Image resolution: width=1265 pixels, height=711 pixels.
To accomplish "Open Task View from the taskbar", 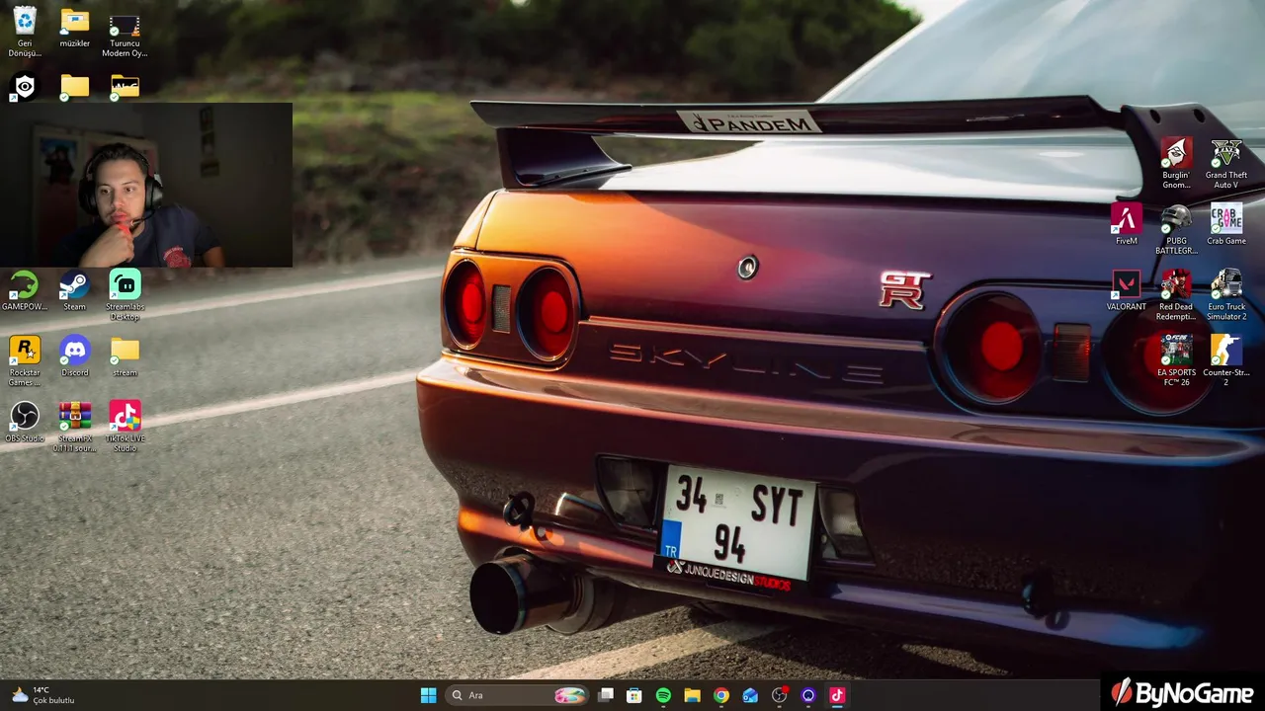I will 606,695.
